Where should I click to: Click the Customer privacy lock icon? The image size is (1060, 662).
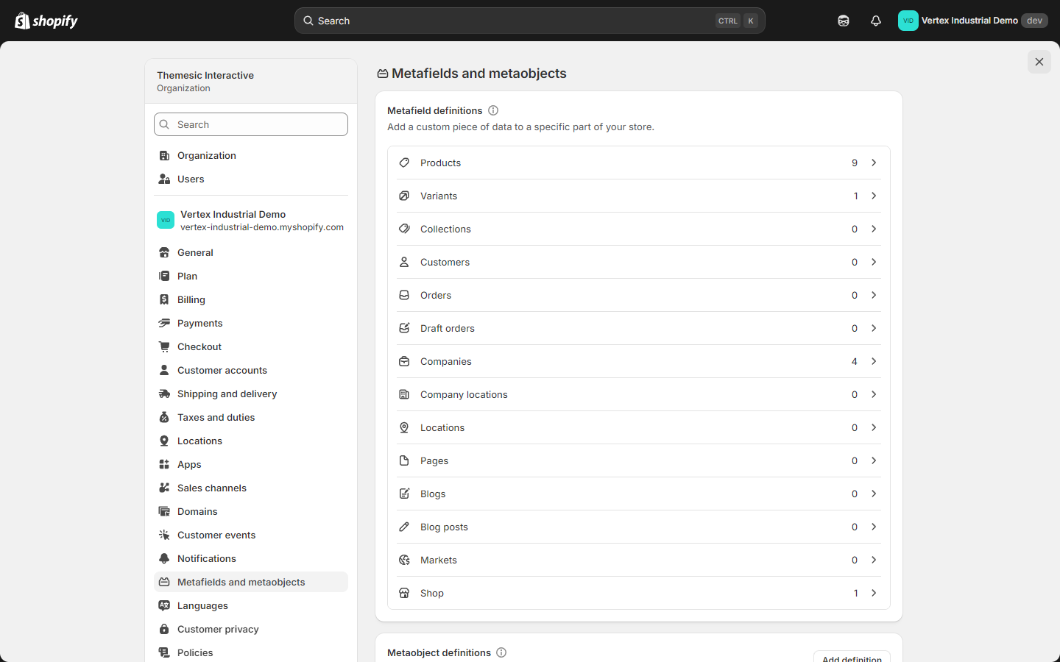(x=164, y=629)
